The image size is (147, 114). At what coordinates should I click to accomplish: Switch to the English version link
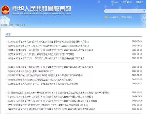(116, 2)
